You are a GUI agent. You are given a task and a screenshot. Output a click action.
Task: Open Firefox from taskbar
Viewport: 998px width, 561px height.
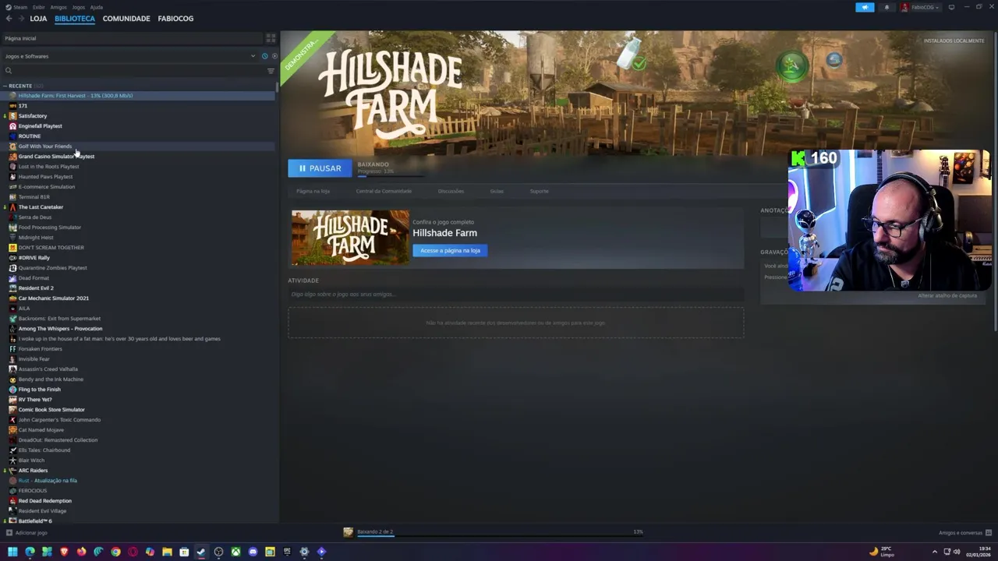(x=81, y=552)
